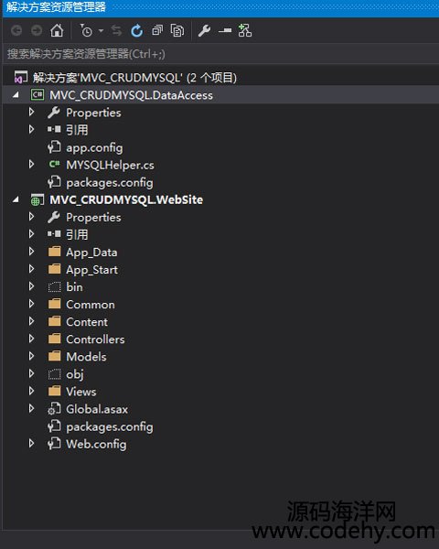Select MYSQLHelper.cs file
Screen dimensions: 439x549
tap(110, 165)
